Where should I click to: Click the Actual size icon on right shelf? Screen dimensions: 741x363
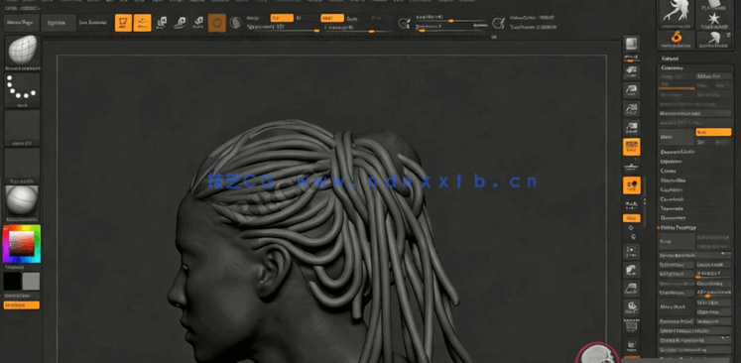pyautogui.click(x=631, y=108)
